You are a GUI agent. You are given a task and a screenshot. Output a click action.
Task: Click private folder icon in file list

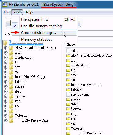[x=68, y=99]
